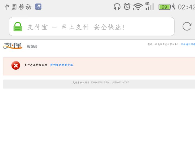Open the 付款遇到问题 help link

tap(188, 44)
